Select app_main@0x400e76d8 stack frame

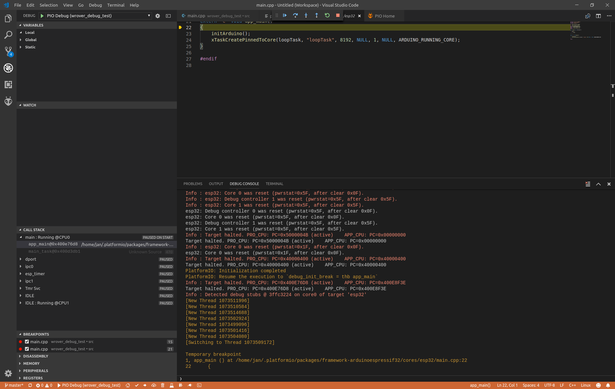(x=97, y=244)
